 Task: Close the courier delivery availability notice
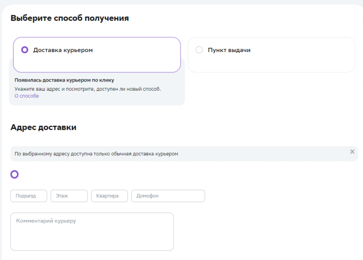click(x=352, y=151)
